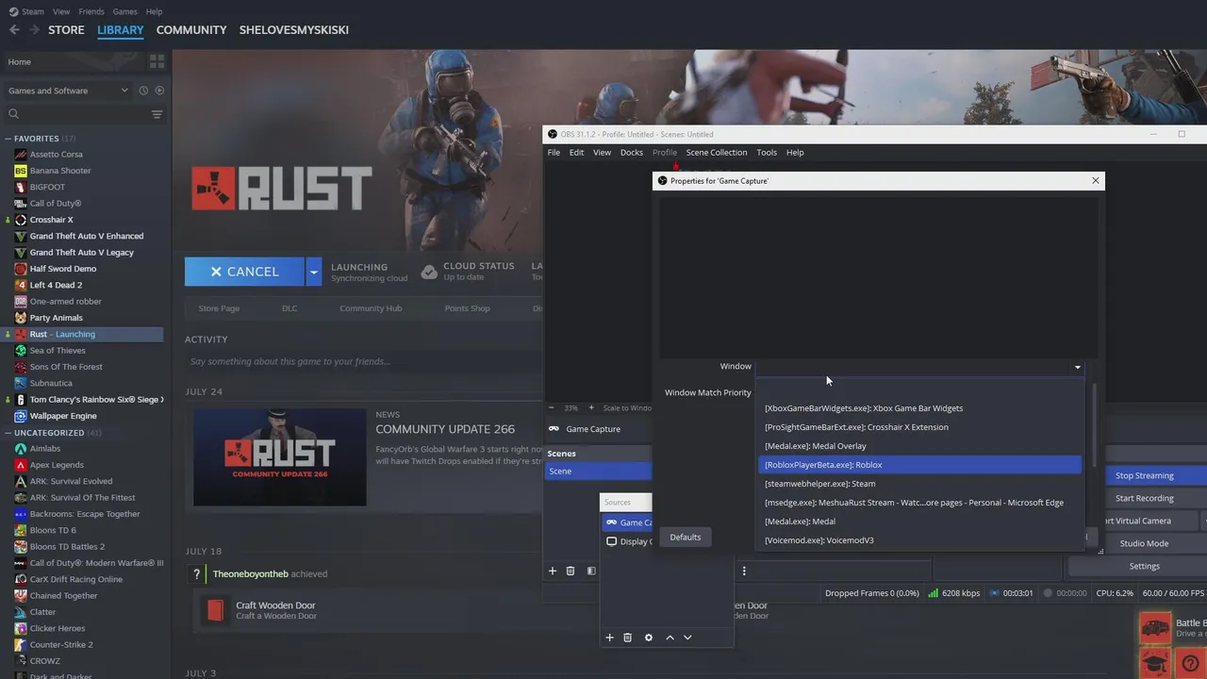Open the Rust DLC tab

[x=289, y=308]
